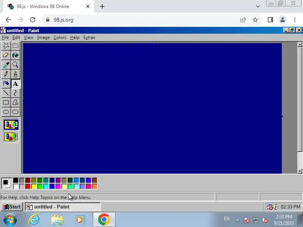
Task: Pick the Rectangle shape tool
Action: click(x=6, y=103)
